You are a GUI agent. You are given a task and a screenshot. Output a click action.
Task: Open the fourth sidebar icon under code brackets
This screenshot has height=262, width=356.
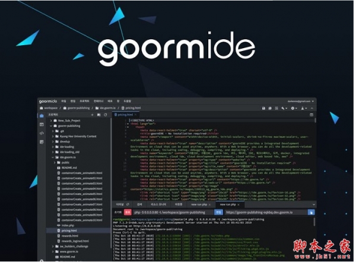42,142
